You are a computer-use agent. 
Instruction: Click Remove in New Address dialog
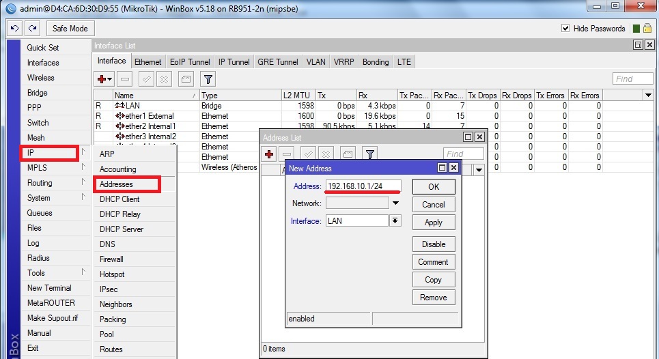point(434,298)
